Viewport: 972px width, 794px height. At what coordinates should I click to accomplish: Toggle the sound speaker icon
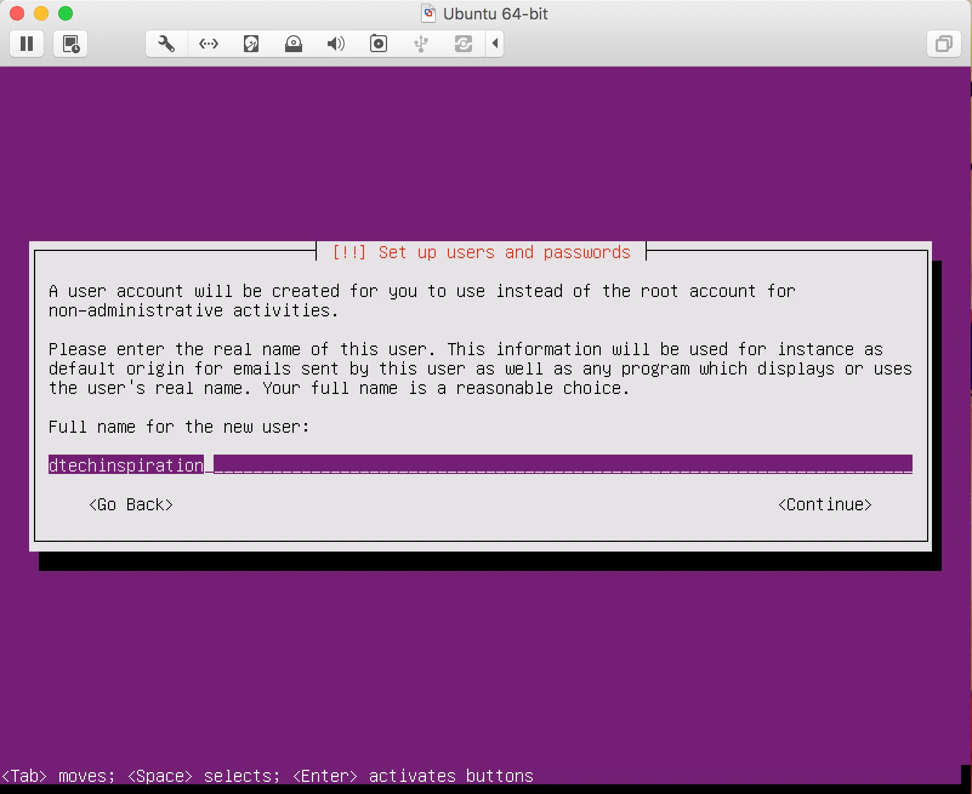click(x=336, y=44)
